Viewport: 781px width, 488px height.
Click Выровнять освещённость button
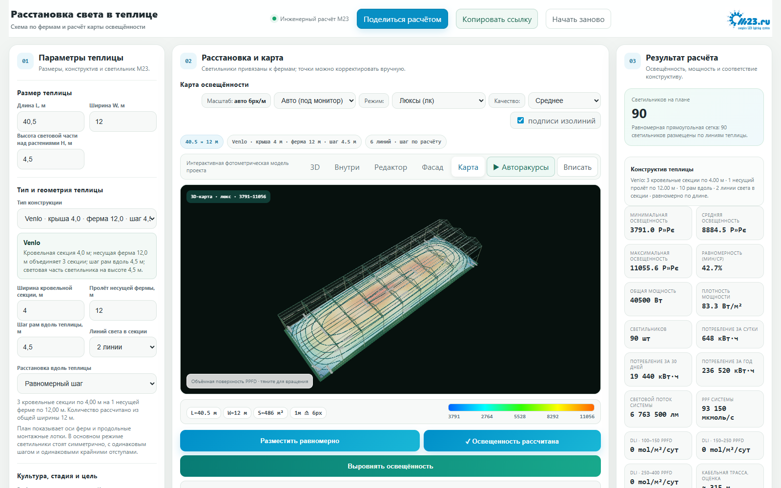[390, 466]
